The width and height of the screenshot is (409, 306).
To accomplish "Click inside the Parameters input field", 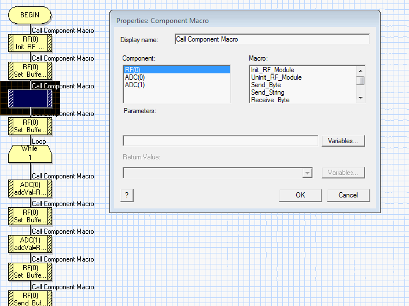I will point(220,141).
